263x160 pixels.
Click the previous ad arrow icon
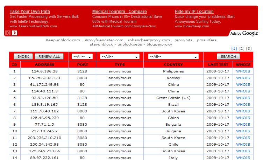coord(8,33)
